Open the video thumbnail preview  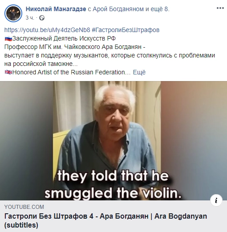click(113, 141)
